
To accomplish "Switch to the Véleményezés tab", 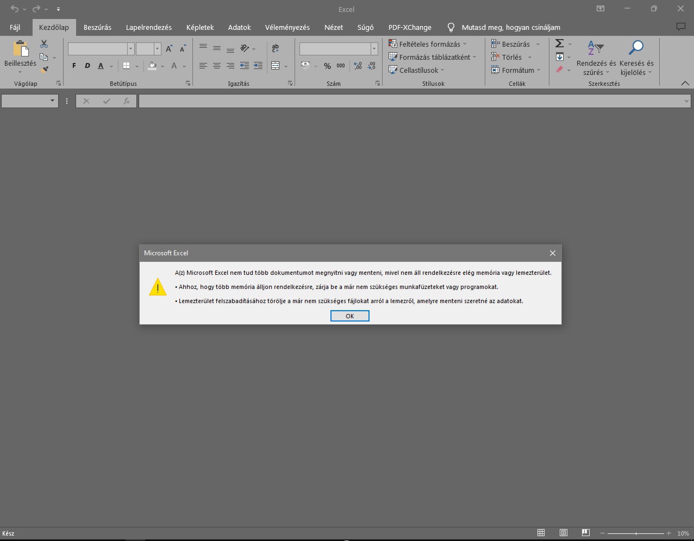I will pyautogui.click(x=287, y=27).
